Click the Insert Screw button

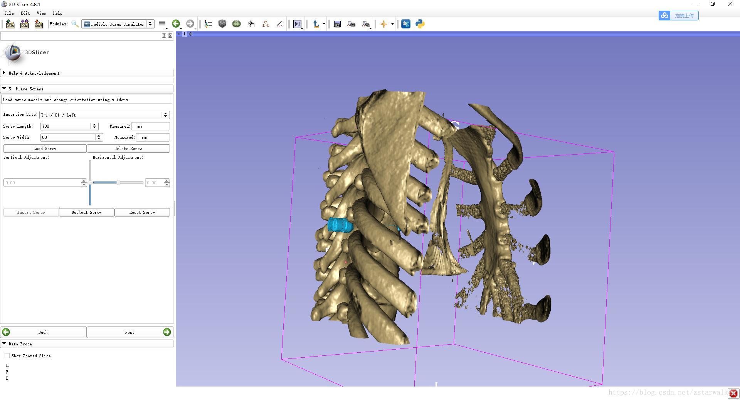point(31,212)
